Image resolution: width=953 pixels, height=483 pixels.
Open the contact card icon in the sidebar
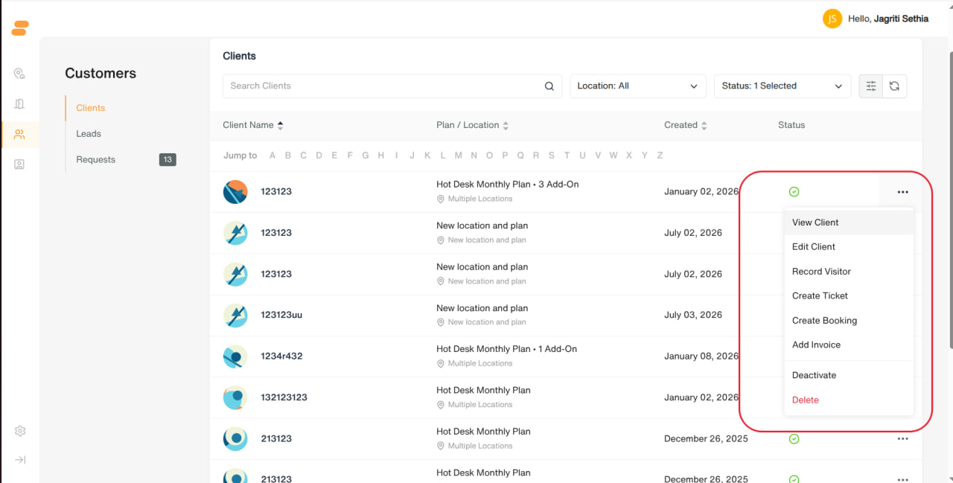click(x=20, y=164)
